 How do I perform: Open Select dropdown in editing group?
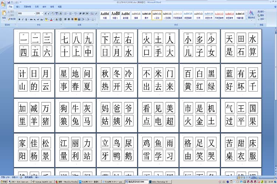[261, 19]
